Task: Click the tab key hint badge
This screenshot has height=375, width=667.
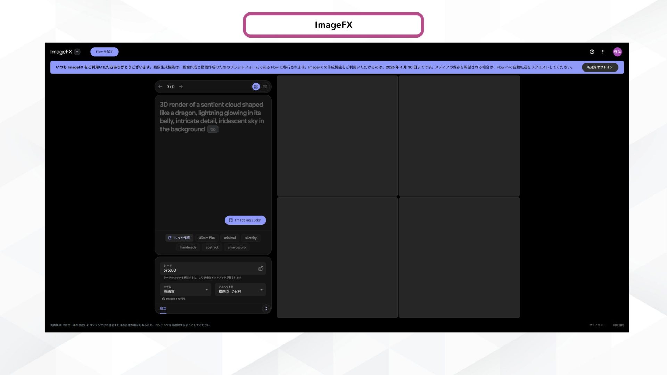Action: click(213, 129)
